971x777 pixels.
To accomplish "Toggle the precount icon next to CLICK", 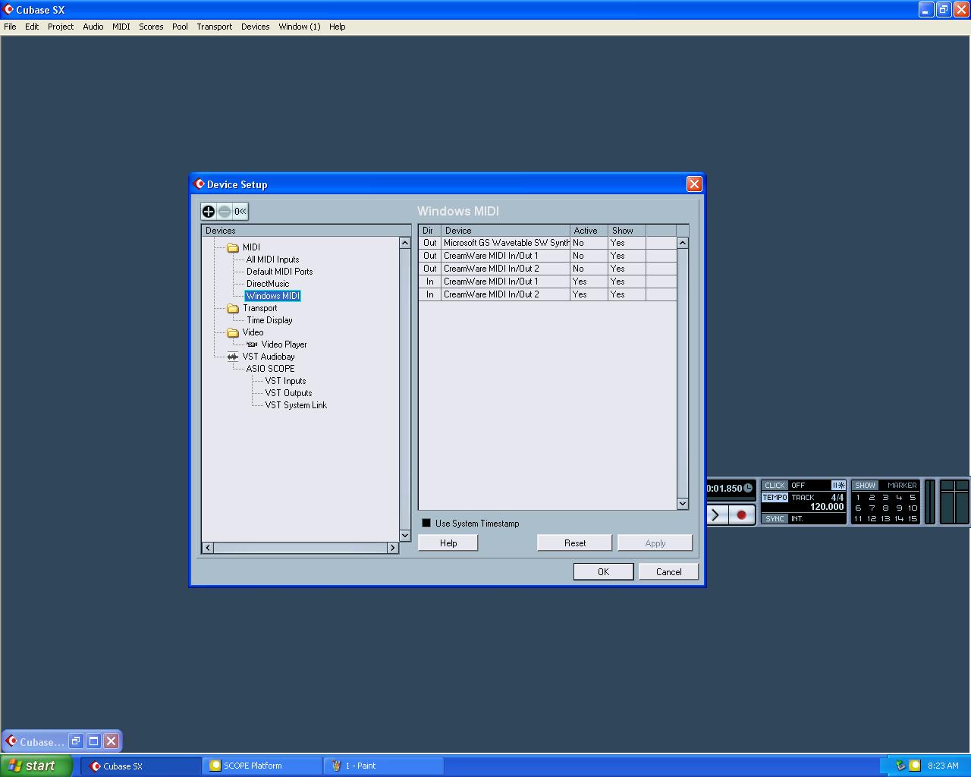I will [838, 486].
